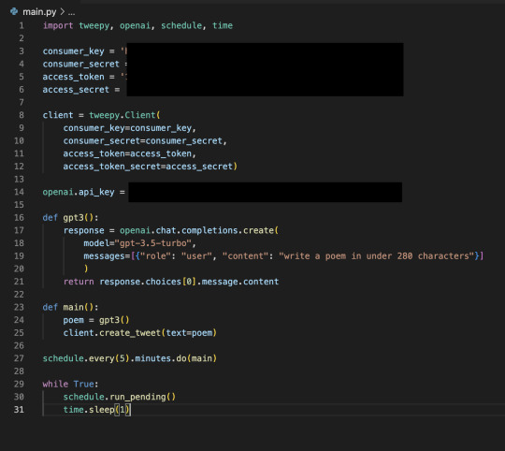Click 'return' keyword on line 21
Viewport: 505px width, 451px height.
(79, 282)
